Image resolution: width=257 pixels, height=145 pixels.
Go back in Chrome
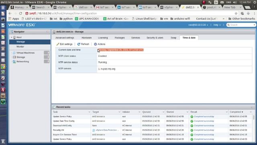pyautogui.click(x=10, y=13)
